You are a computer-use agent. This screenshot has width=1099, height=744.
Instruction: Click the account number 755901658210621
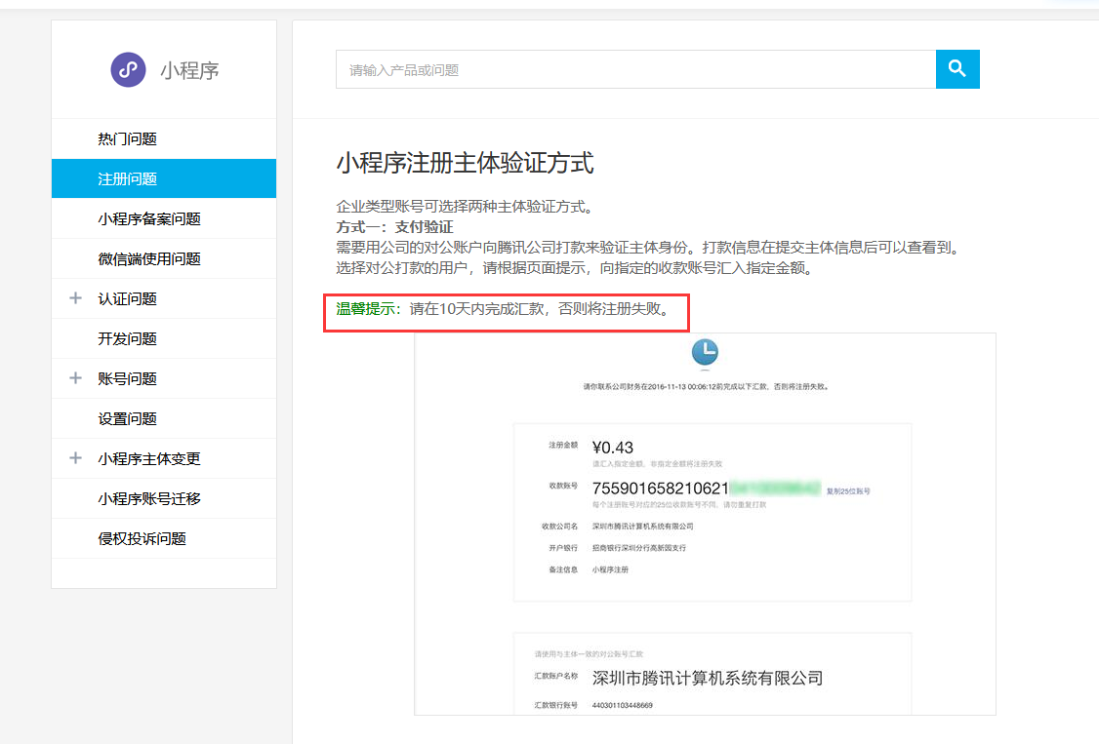tap(660, 488)
